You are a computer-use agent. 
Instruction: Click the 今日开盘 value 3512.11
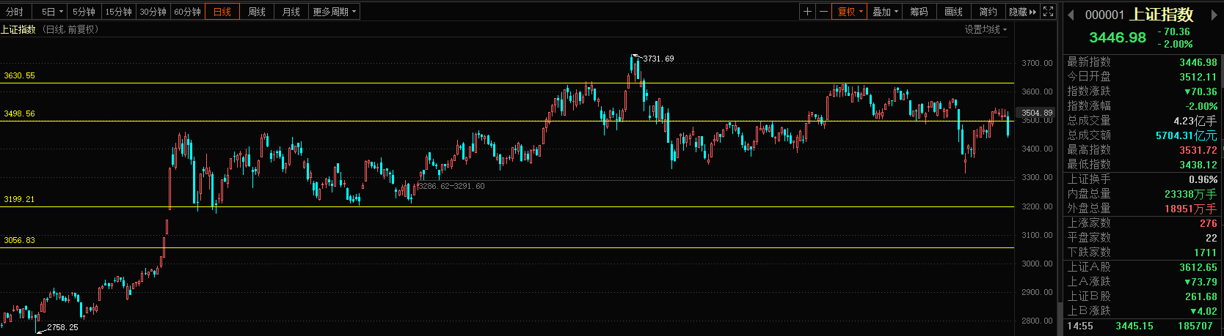click(x=1198, y=77)
